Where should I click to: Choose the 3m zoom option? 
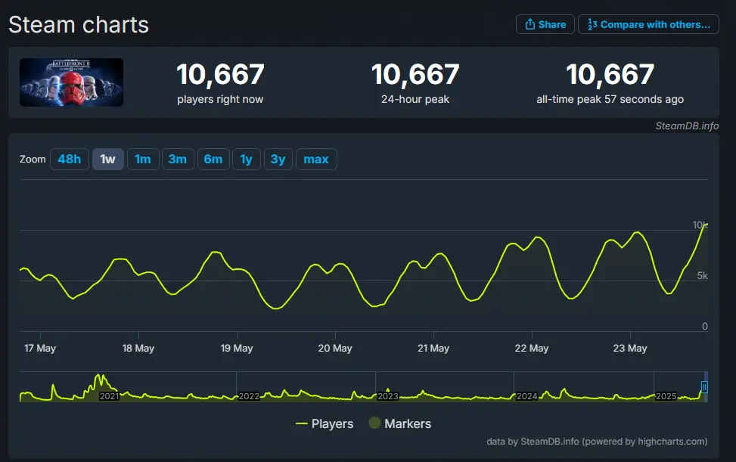(x=178, y=159)
